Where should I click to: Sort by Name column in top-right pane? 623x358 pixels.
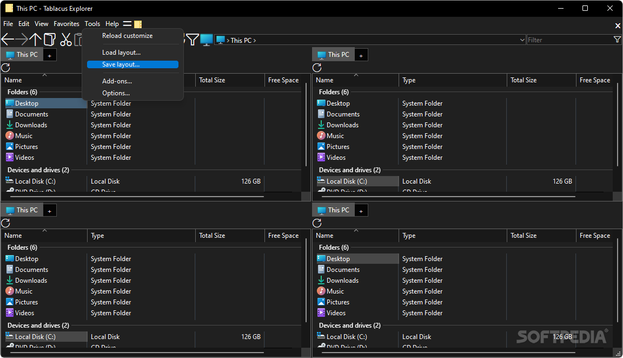tap(355, 80)
